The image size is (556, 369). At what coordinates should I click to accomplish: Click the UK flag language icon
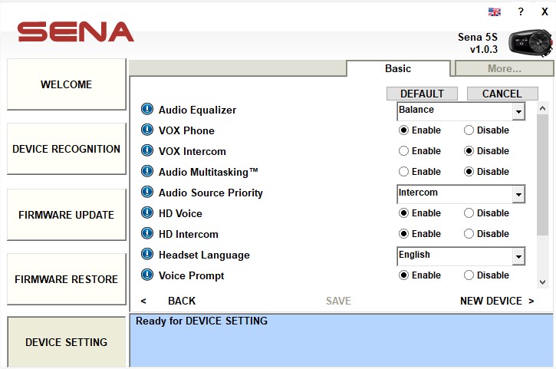click(x=495, y=12)
